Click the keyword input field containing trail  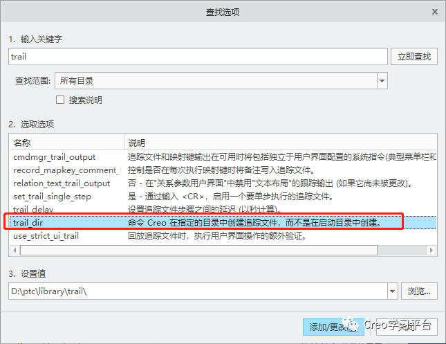[x=198, y=57]
